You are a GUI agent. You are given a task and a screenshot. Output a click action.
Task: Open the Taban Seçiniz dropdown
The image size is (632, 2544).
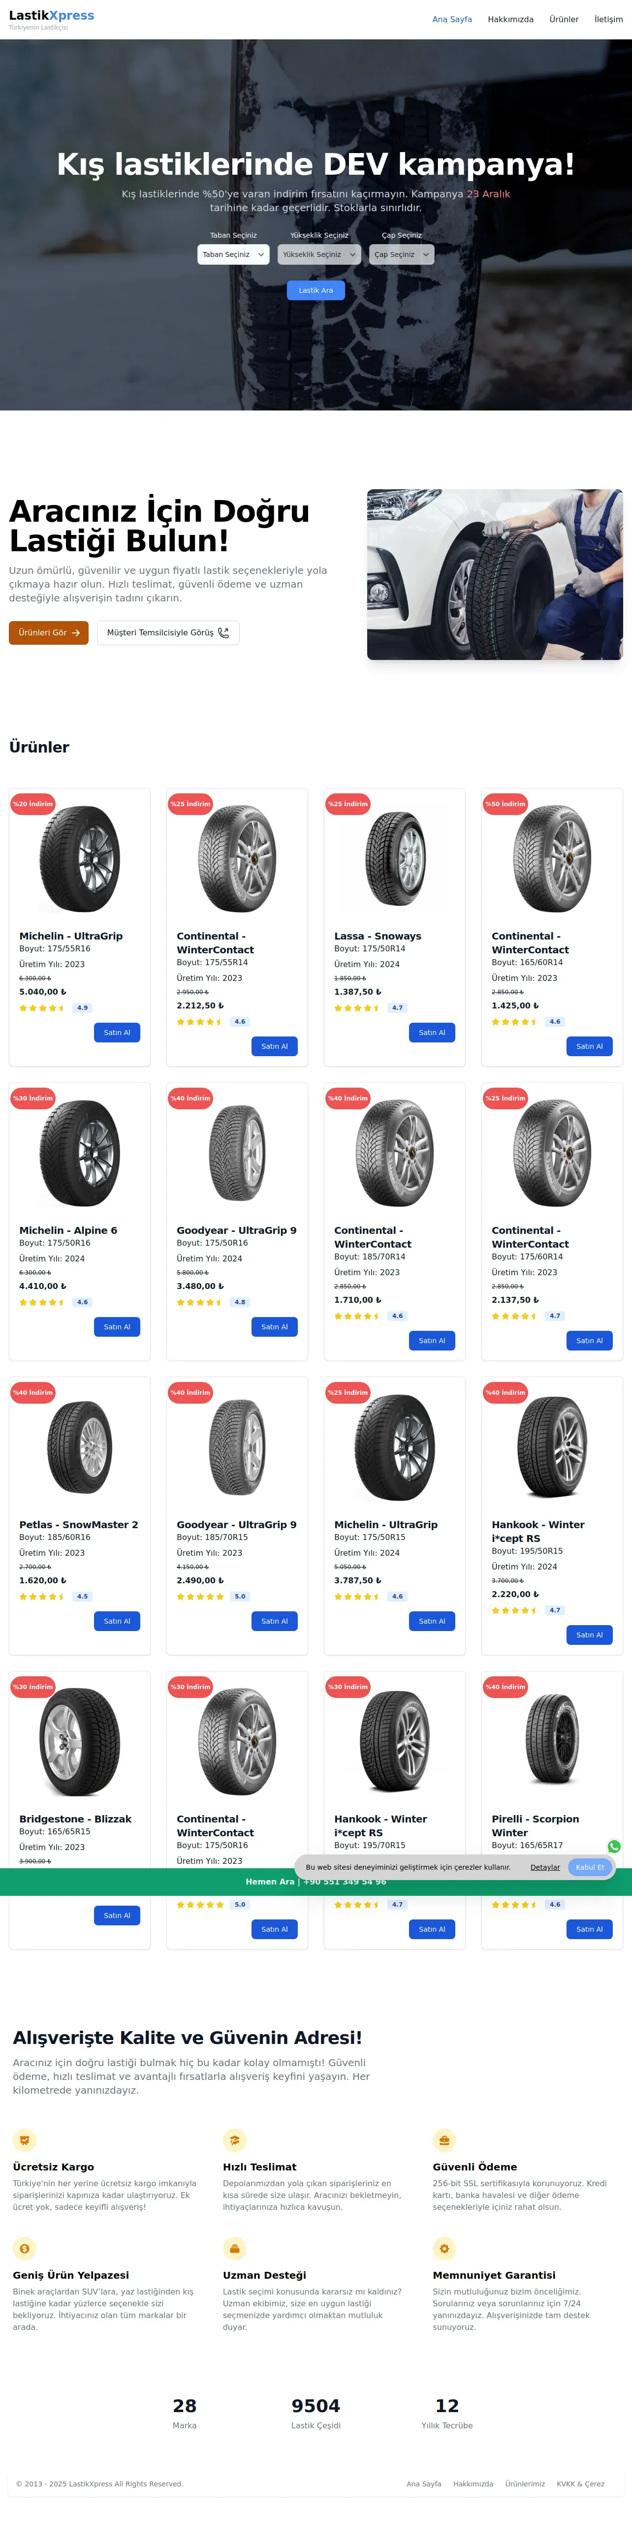click(233, 255)
